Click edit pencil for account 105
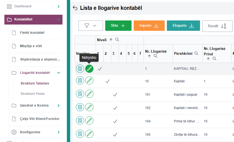The width and height of the screenshot is (234, 142). point(89,134)
